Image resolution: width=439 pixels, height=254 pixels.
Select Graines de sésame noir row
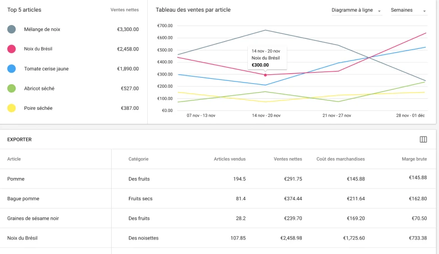pos(33,219)
